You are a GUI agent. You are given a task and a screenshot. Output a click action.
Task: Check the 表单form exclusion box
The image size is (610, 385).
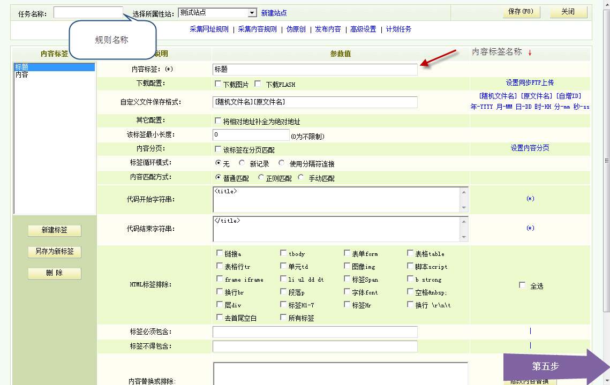(x=347, y=253)
